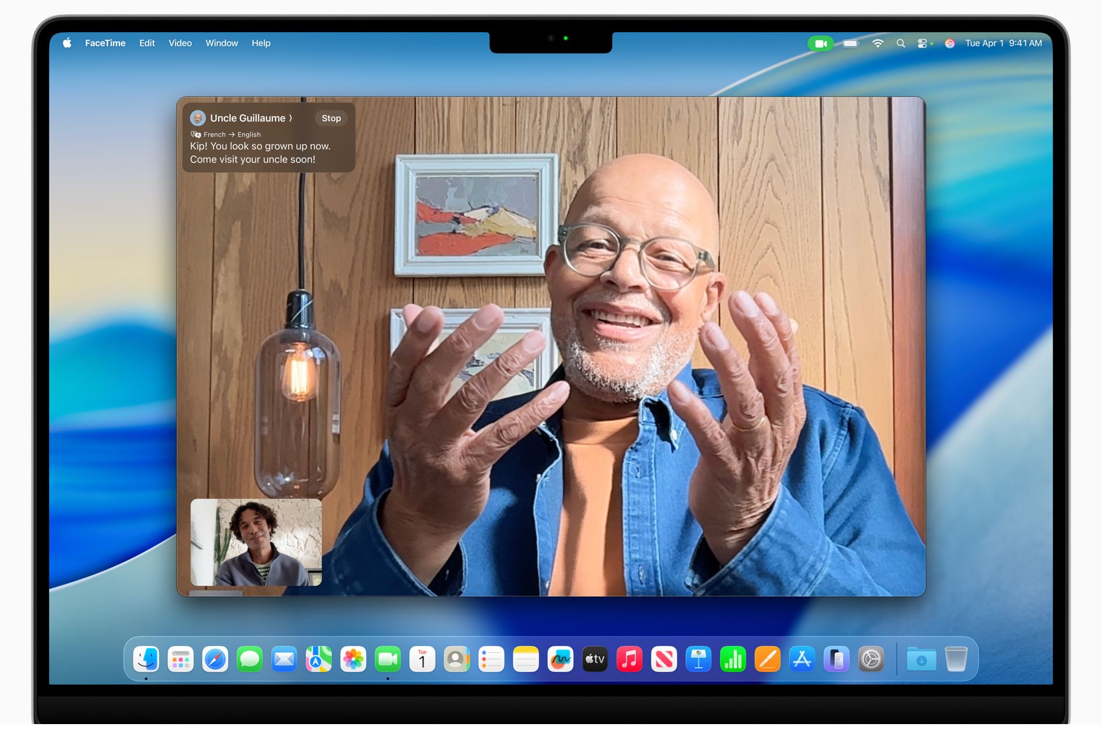Open the Downloads folder stack
The image size is (1102, 735).
click(x=921, y=659)
